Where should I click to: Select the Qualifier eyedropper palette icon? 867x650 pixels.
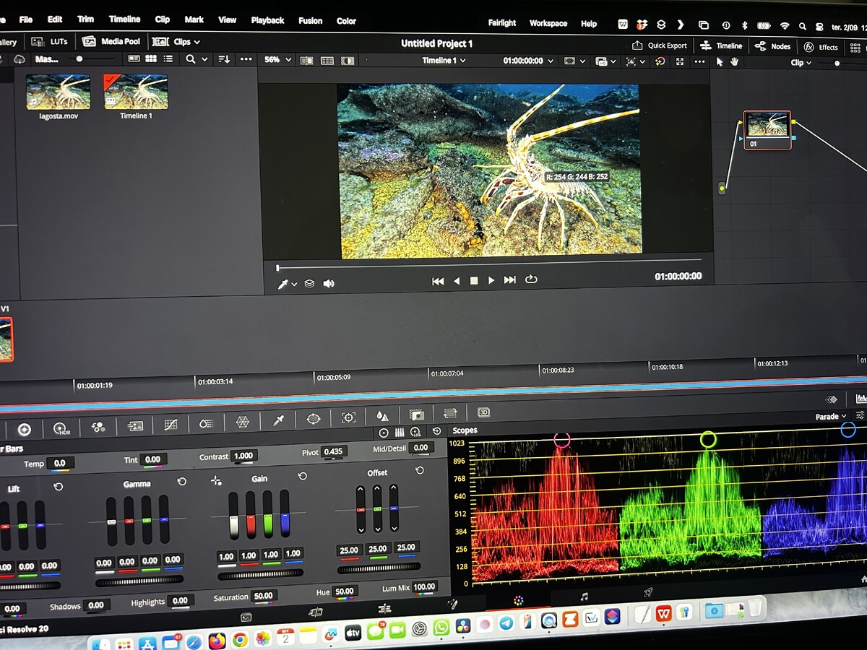pos(278,420)
